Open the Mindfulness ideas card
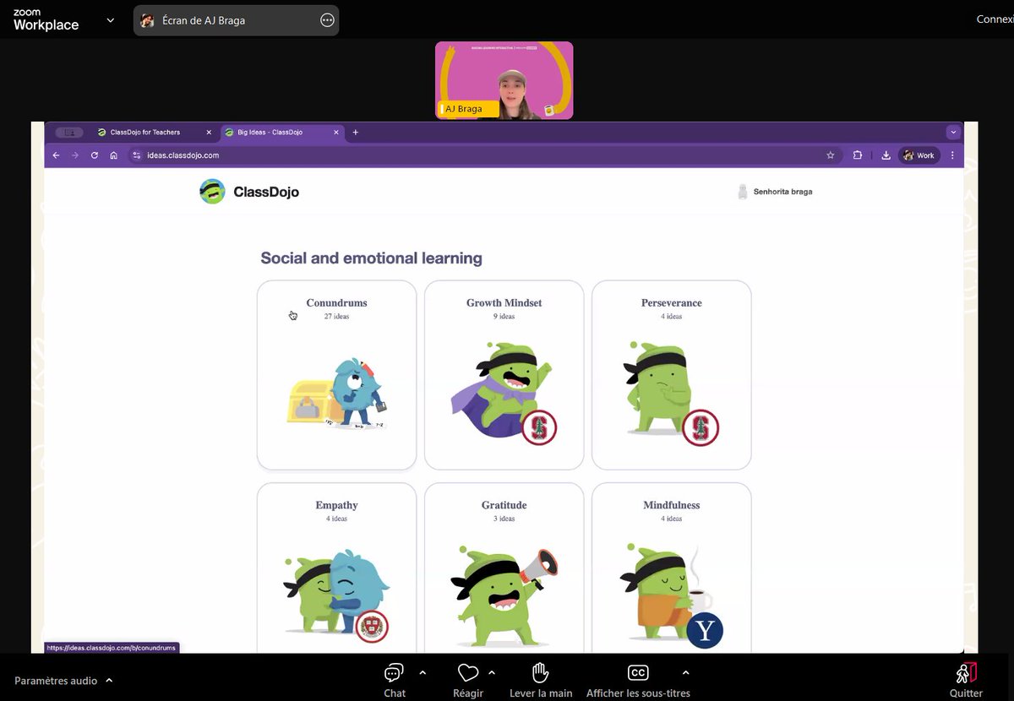1014x701 pixels. 671,568
